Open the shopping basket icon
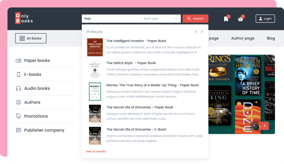 [241, 18]
